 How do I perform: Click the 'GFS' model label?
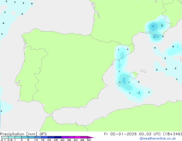point(43,134)
